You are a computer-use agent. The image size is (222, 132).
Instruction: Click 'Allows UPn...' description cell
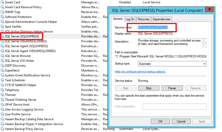(90, 105)
